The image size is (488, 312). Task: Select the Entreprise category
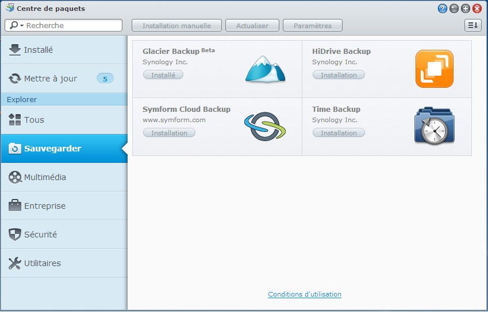tap(44, 206)
